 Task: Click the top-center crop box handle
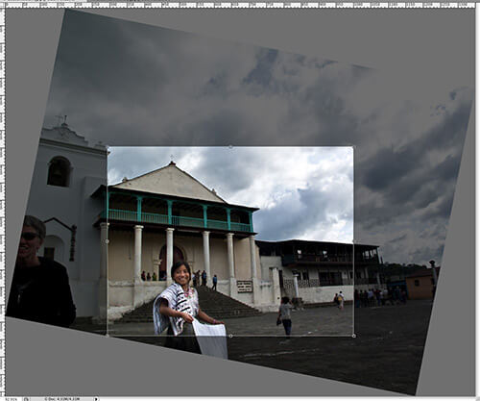click(x=230, y=147)
